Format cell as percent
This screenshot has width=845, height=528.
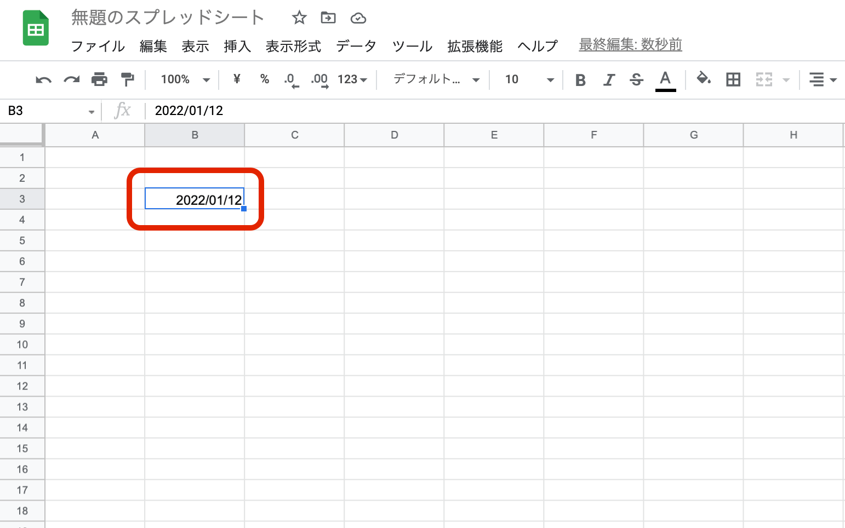265,79
